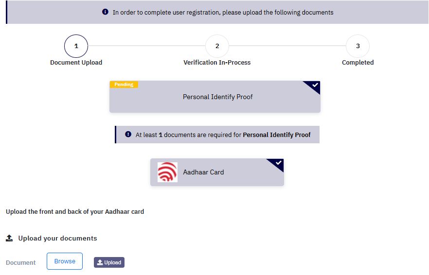Select step 1 Document Upload circle
The width and height of the screenshot is (429, 275).
tap(76, 46)
